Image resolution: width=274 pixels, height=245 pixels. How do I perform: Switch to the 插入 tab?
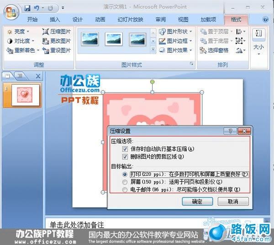point(55,19)
